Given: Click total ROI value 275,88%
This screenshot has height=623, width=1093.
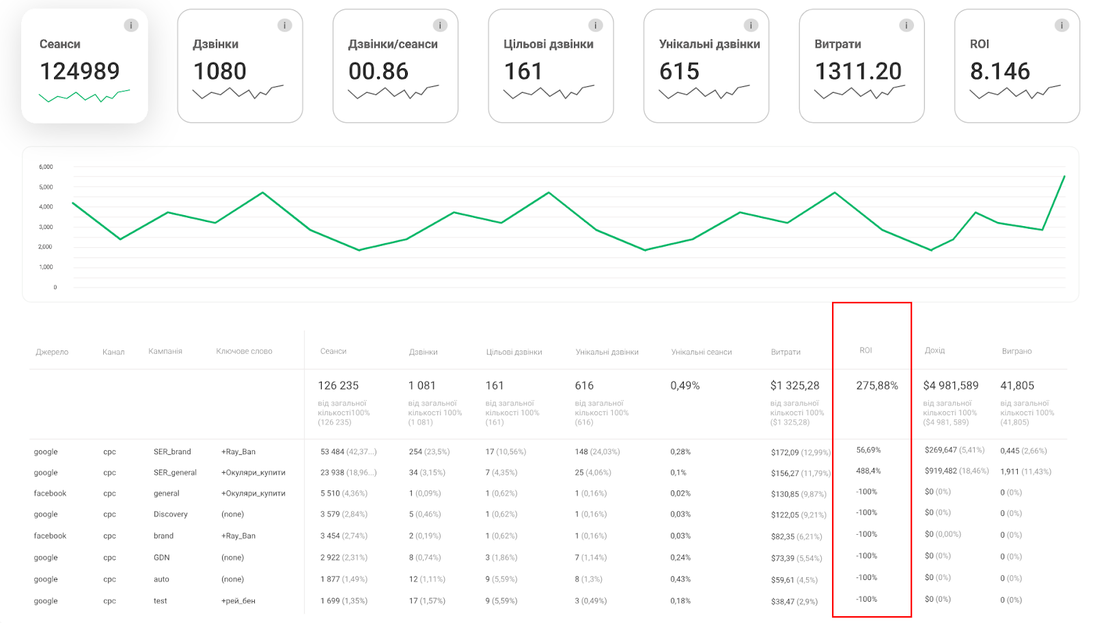Looking at the screenshot, I should (x=877, y=385).
